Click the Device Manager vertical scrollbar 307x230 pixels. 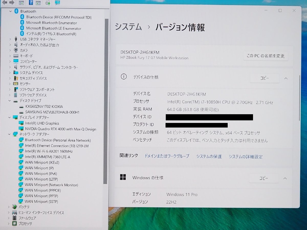tap(105, 101)
